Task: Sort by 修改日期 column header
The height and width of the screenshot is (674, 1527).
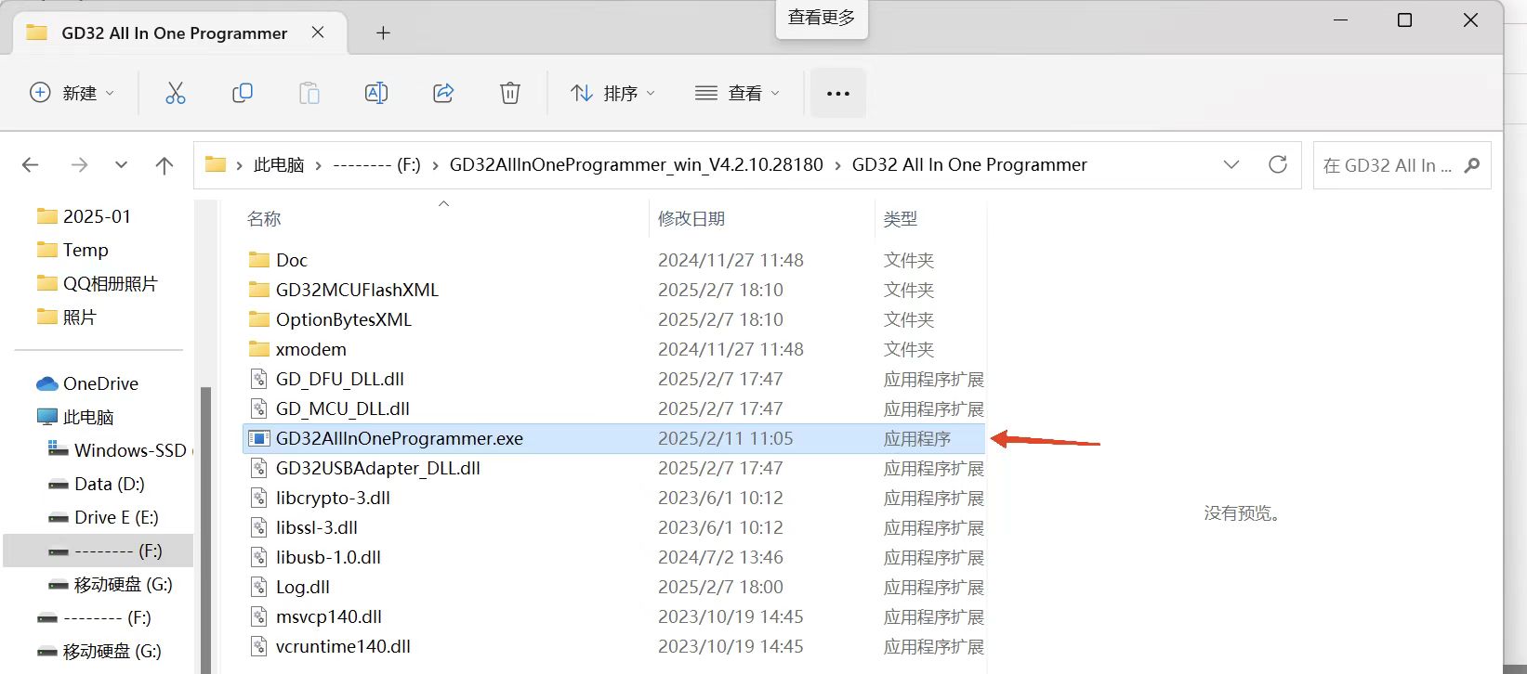Action: click(691, 219)
